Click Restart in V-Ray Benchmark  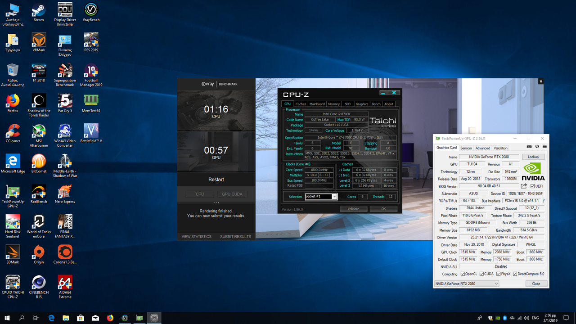216,180
